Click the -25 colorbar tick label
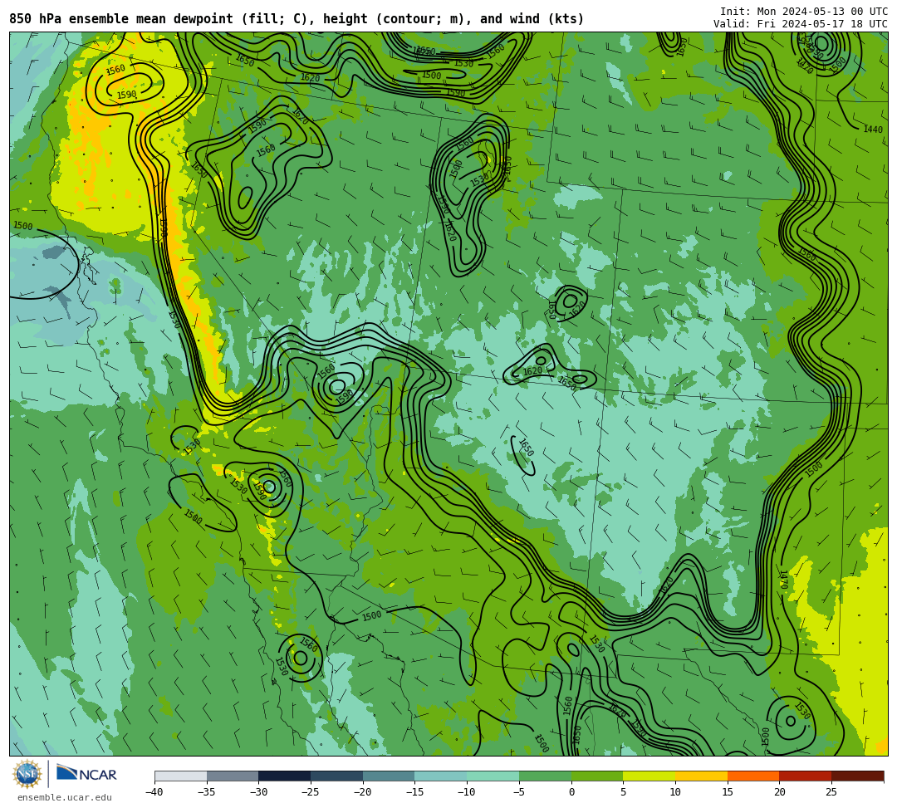This screenshot has width=897, height=808. [310, 792]
